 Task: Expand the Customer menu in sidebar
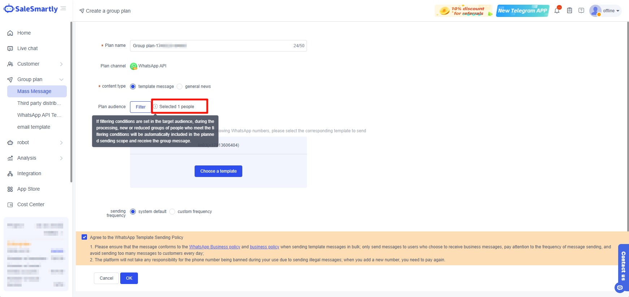(x=35, y=64)
